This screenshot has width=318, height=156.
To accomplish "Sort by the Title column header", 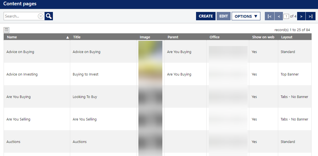I will [77, 37].
